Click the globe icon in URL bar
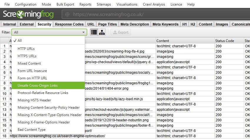The image size is (250, 139). (x=67, y=14)
